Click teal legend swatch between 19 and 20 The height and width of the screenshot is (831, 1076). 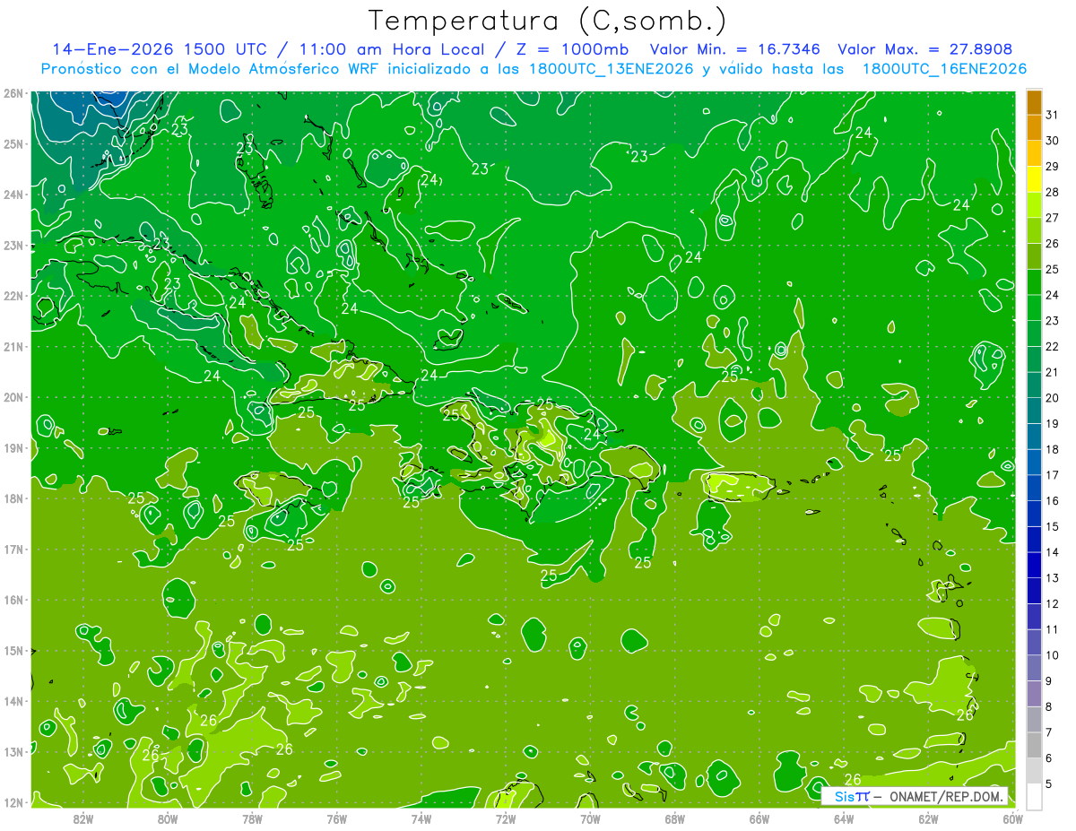tap(1035, 411)
